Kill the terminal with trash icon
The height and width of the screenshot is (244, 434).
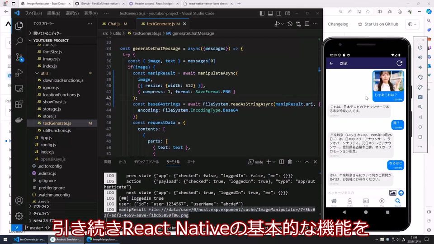[x=290, y=162]
